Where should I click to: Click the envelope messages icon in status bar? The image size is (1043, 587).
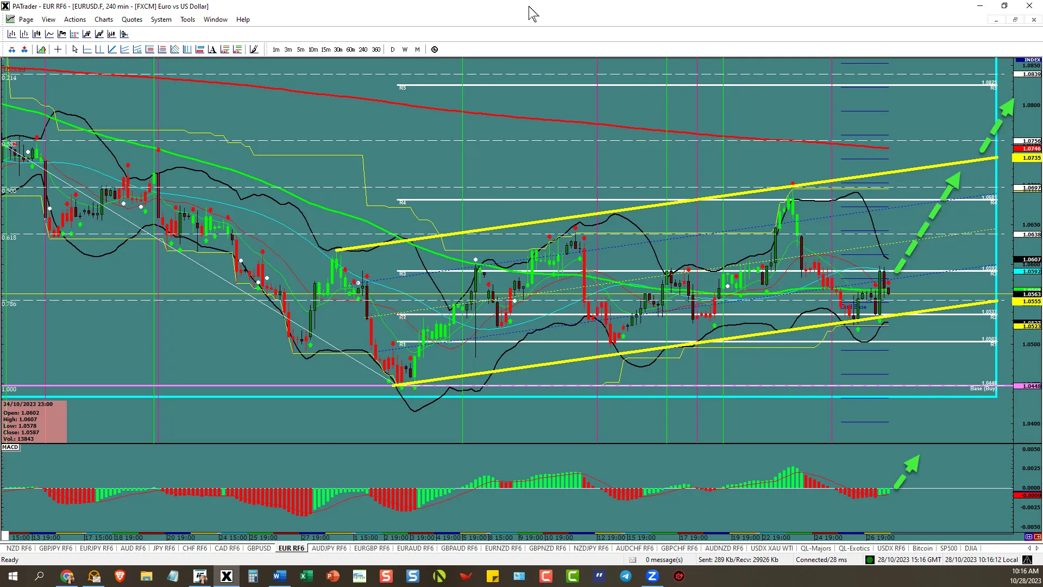click(x=632, y=560)
